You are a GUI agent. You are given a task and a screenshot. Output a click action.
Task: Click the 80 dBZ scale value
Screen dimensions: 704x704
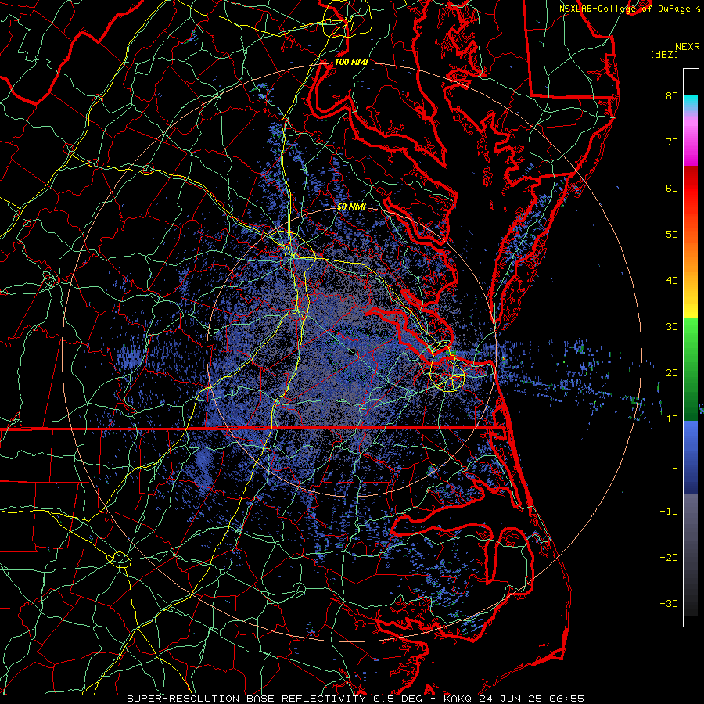pyautogui.click(x=672, y=95)
